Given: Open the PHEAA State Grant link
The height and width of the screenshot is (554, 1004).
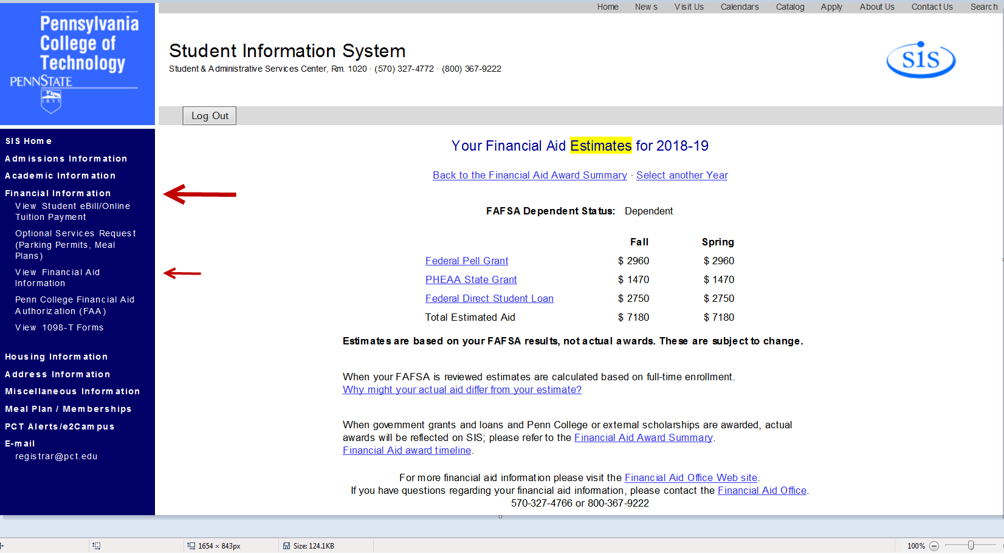Looking at the screenshot, I should point(470,279).
